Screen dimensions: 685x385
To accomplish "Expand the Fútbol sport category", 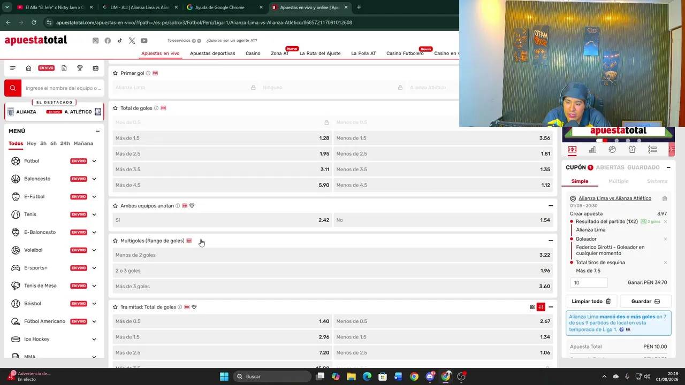I will click(94, 161).
